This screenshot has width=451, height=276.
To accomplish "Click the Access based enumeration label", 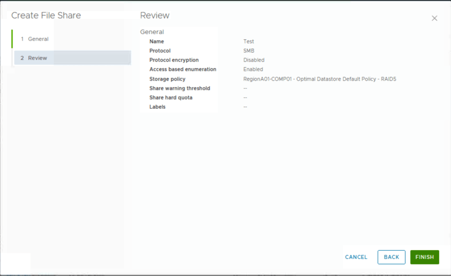I will (x=183, y=70).
